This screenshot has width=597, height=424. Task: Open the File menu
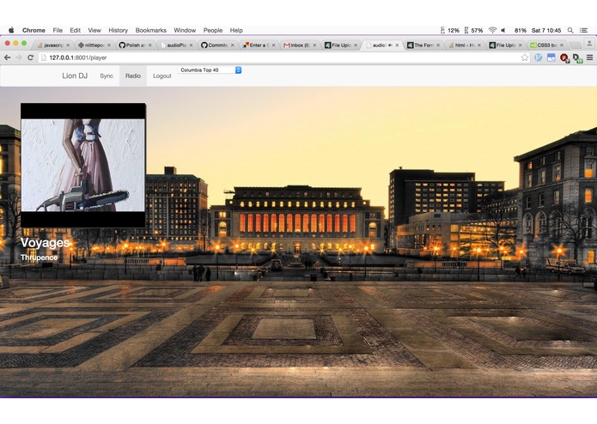tap(58, 30)
